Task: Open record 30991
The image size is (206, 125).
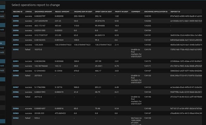Action: [x=16, y=61]
